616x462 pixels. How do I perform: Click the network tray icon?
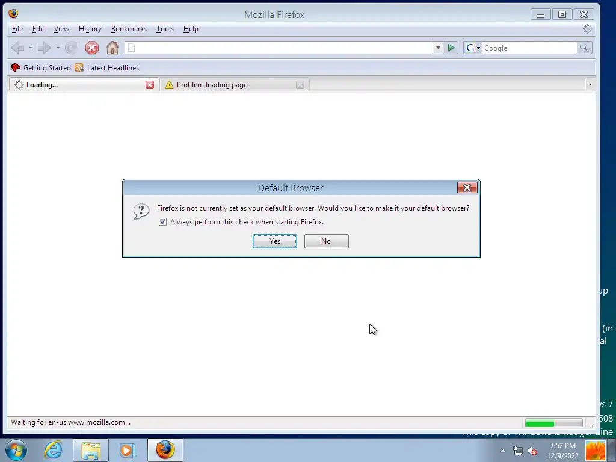click(x=518, y=451)
